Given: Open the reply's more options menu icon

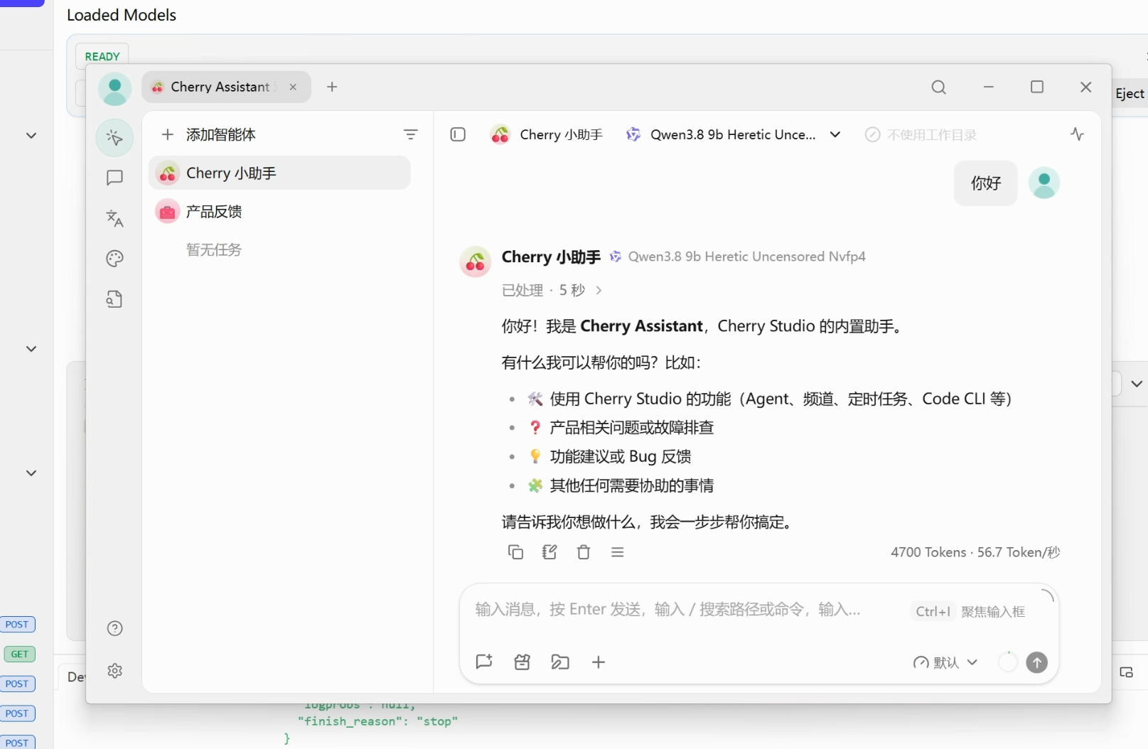Looking at the screenshot, I should tap(618, 552).
